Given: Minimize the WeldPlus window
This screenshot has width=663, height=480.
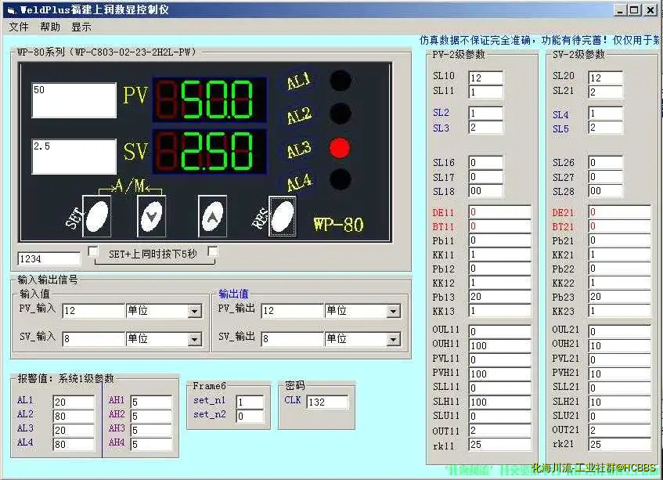Looking at the screenshot, I should (x=620, y=10).
